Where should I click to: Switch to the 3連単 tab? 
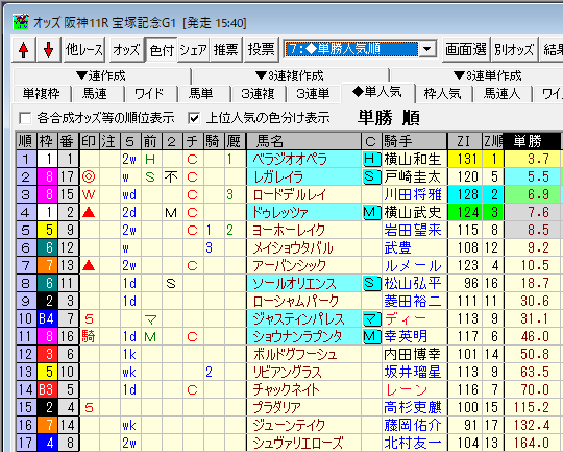tap(313, 94)
